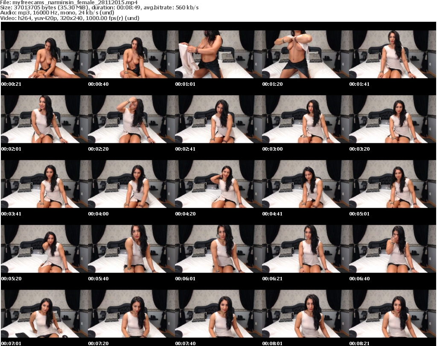The image size is (437, 346).
Task: Click the 00:07:40 timestamp label
Action: 185,343
